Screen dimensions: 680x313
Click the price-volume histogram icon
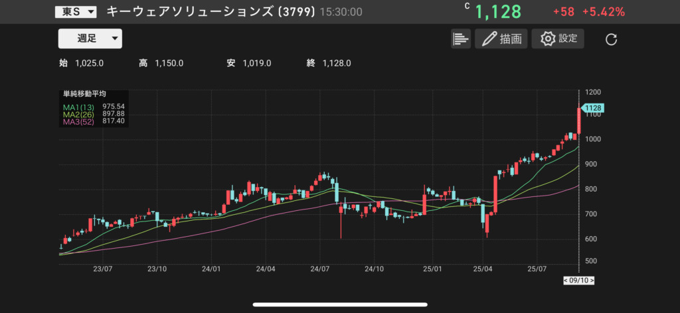click(x=461, y=38)
